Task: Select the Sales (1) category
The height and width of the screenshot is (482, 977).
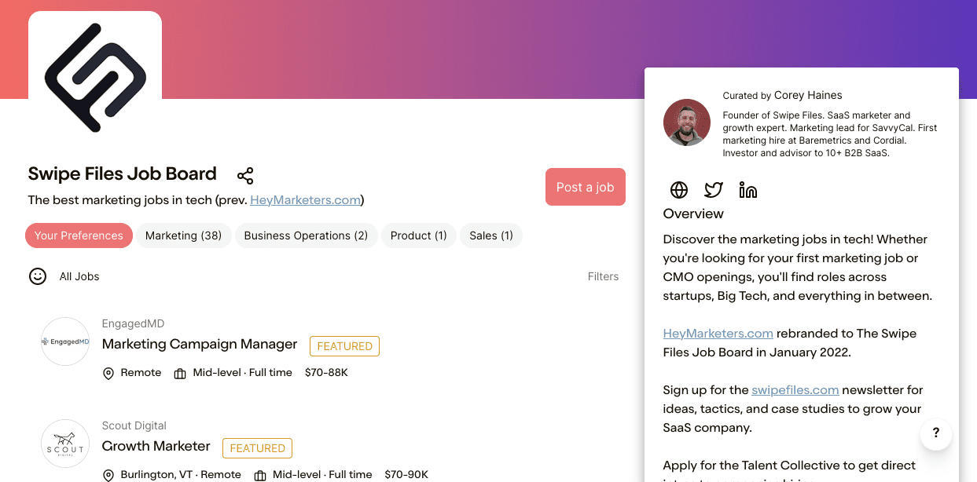Action: pos(491,236)
